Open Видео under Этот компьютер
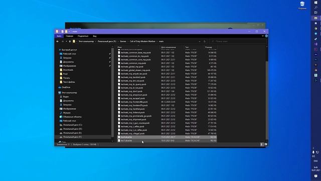This screenshot has width=321, height=181. point(66,97)
